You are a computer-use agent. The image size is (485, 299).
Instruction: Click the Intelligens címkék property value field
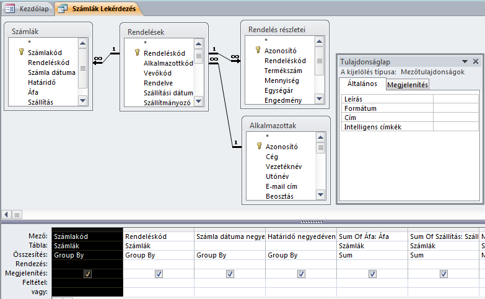(456, 127)
